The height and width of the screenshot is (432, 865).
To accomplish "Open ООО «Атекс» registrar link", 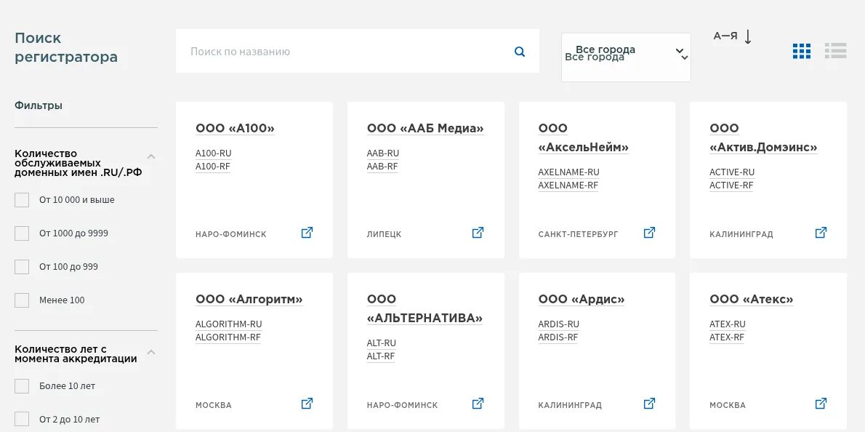I will [x=752, y=300].
